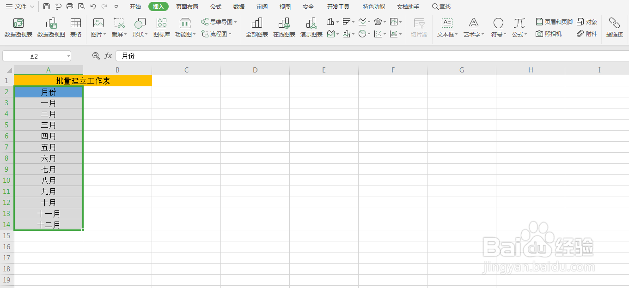Open the 开发工具 tab
The width and height of the screenshot is (629, 288).
pos(338,6)
